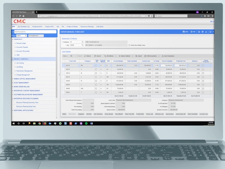This screenshot has width=225, height=169.
Task: Open the Financial KPIs tab
Action: tap(37, 27)
